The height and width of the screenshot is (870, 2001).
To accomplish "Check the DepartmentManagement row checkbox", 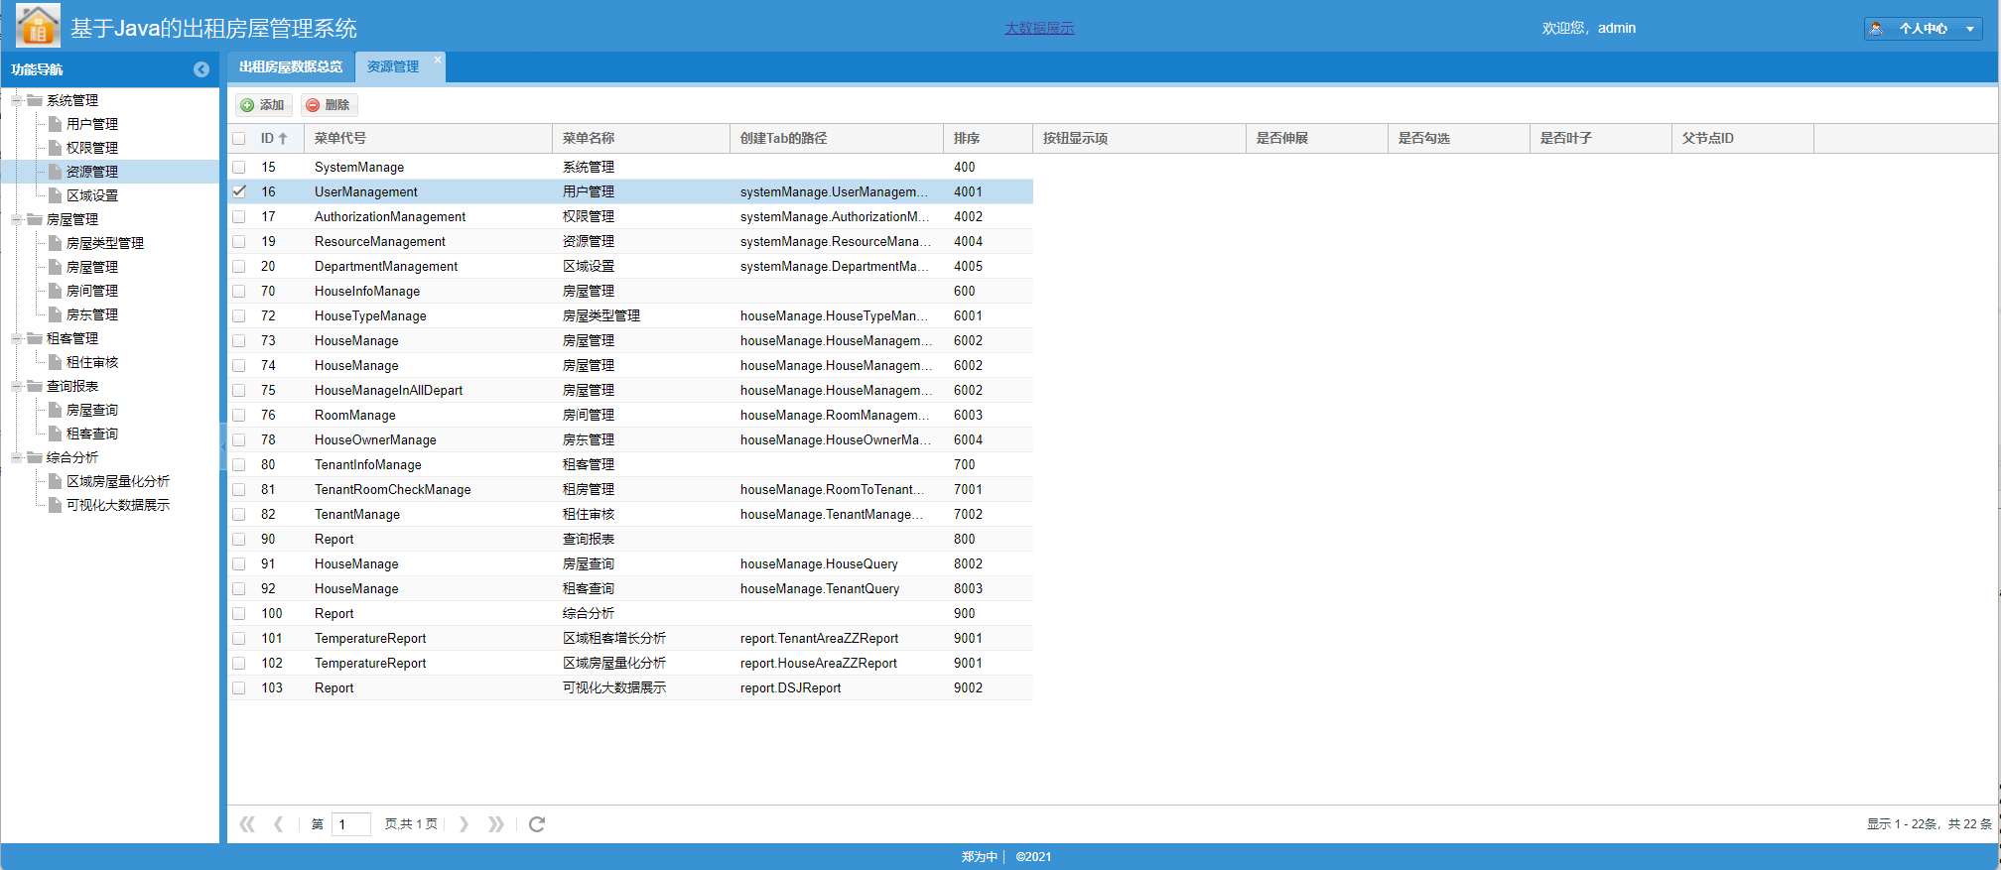I will (239, 267).
